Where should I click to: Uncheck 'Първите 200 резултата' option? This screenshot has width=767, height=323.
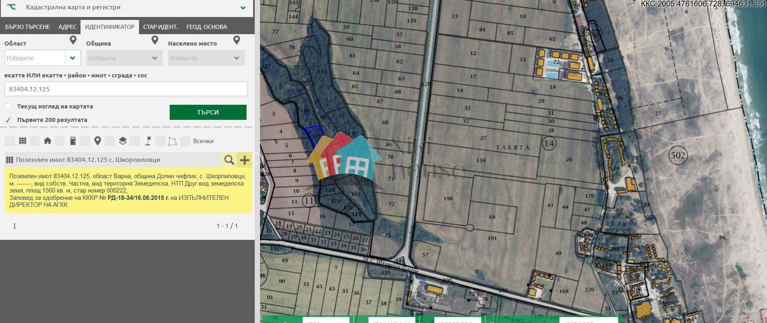click(8, 120)
